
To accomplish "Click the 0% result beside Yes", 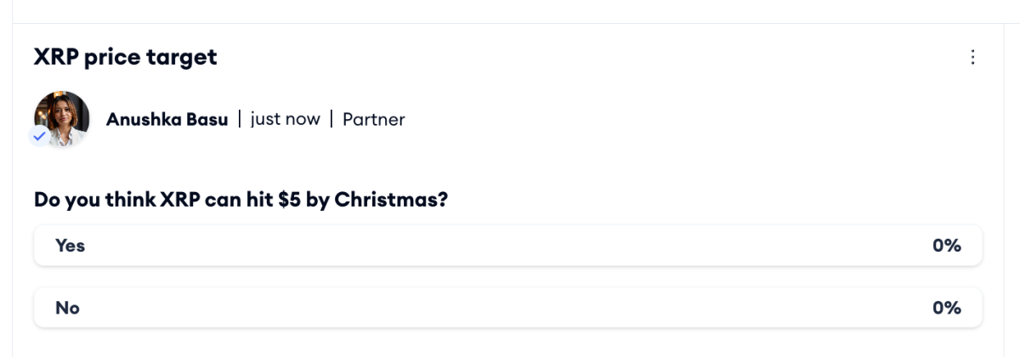I will tap(946, 246).
